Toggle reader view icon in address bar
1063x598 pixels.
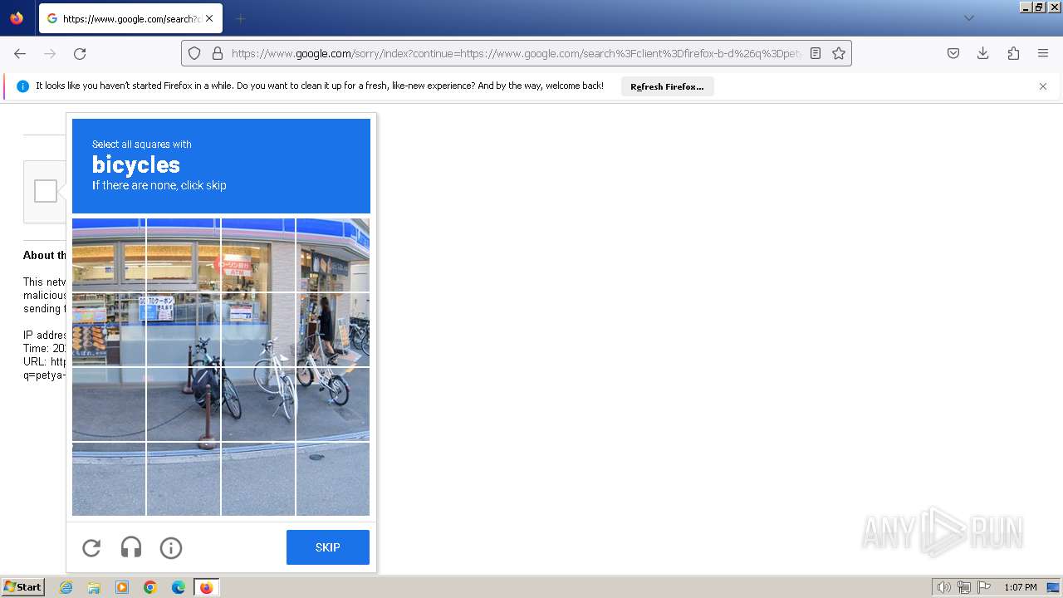[x=816, y=53]
